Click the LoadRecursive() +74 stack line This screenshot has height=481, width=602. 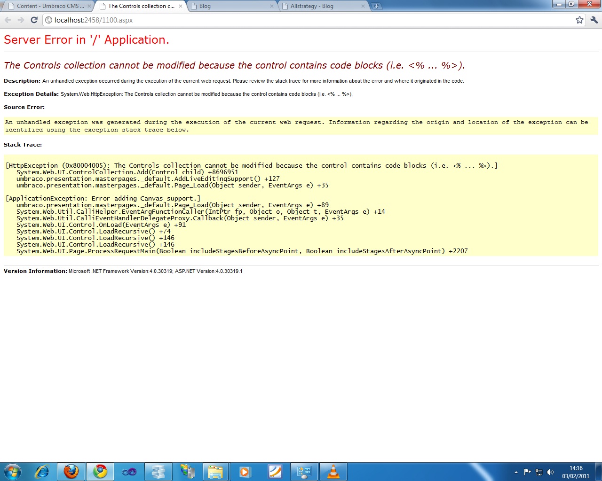(94, 231)
